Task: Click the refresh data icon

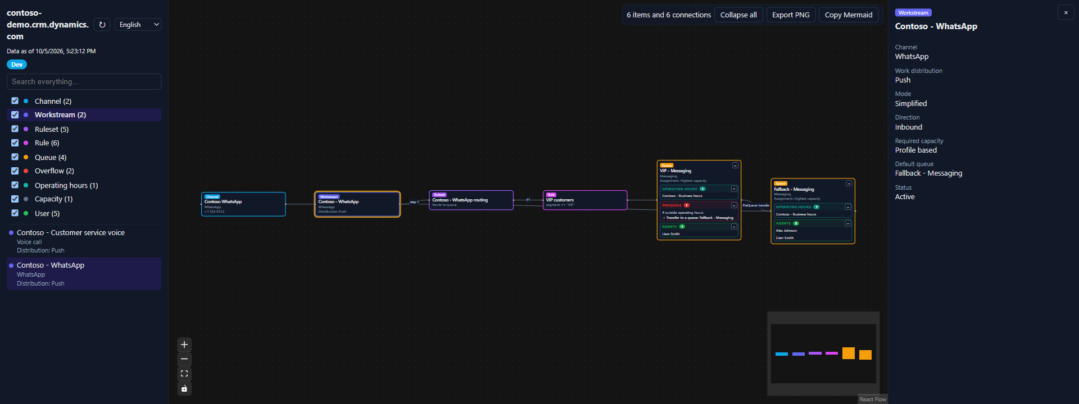Action: coord(102,25)
